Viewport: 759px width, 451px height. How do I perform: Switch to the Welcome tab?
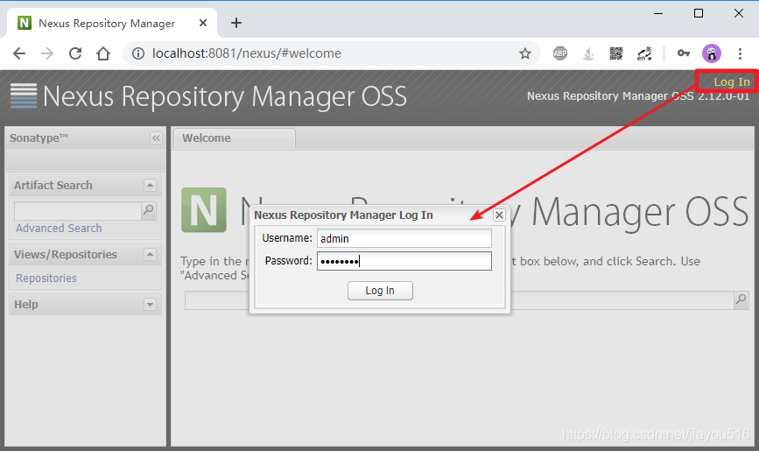pos(234,138)
